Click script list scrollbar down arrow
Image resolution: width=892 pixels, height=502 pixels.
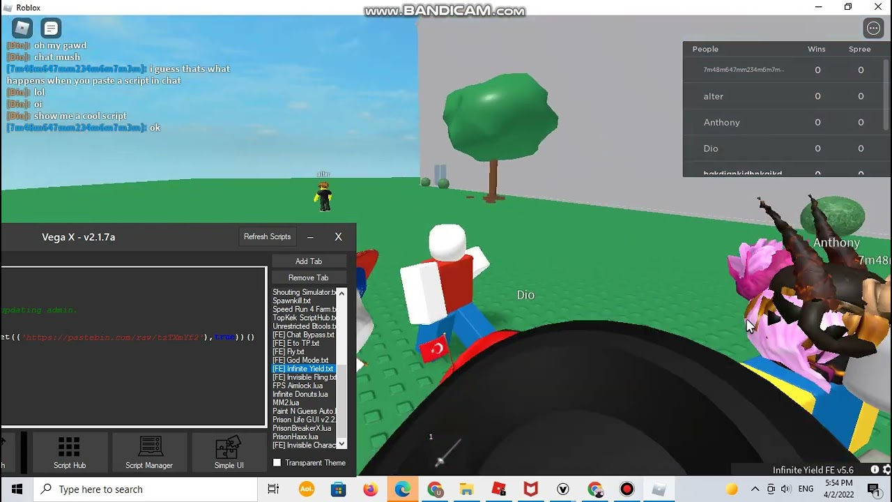tap(341, 444)
